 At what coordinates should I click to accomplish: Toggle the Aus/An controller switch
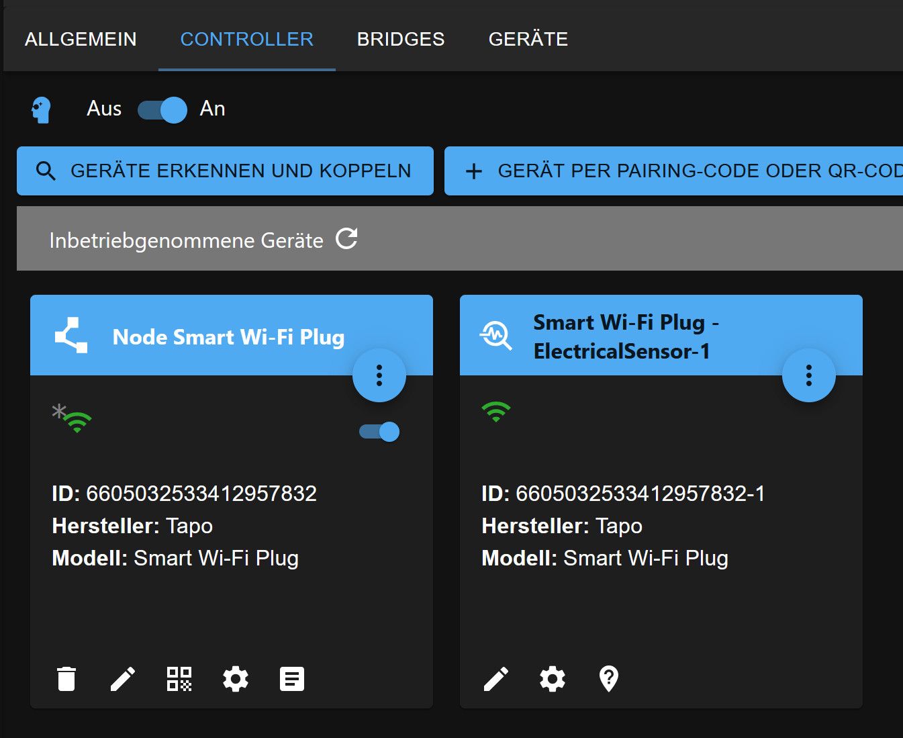tap(162, 109)
